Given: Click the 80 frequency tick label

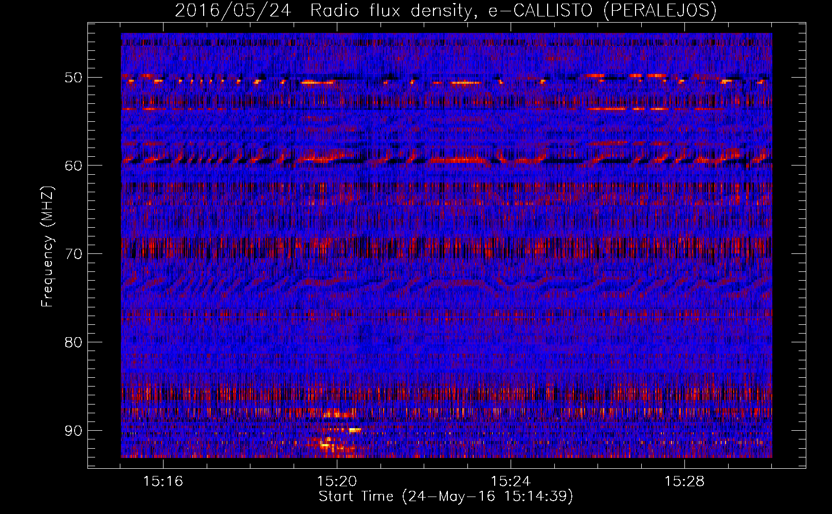Looking at the screenshot, I should point(74,342).
